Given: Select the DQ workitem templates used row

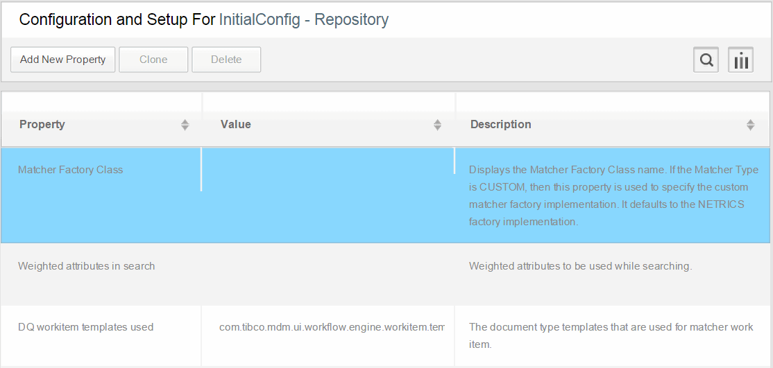Looking at the screenshot, I should 386,335.
